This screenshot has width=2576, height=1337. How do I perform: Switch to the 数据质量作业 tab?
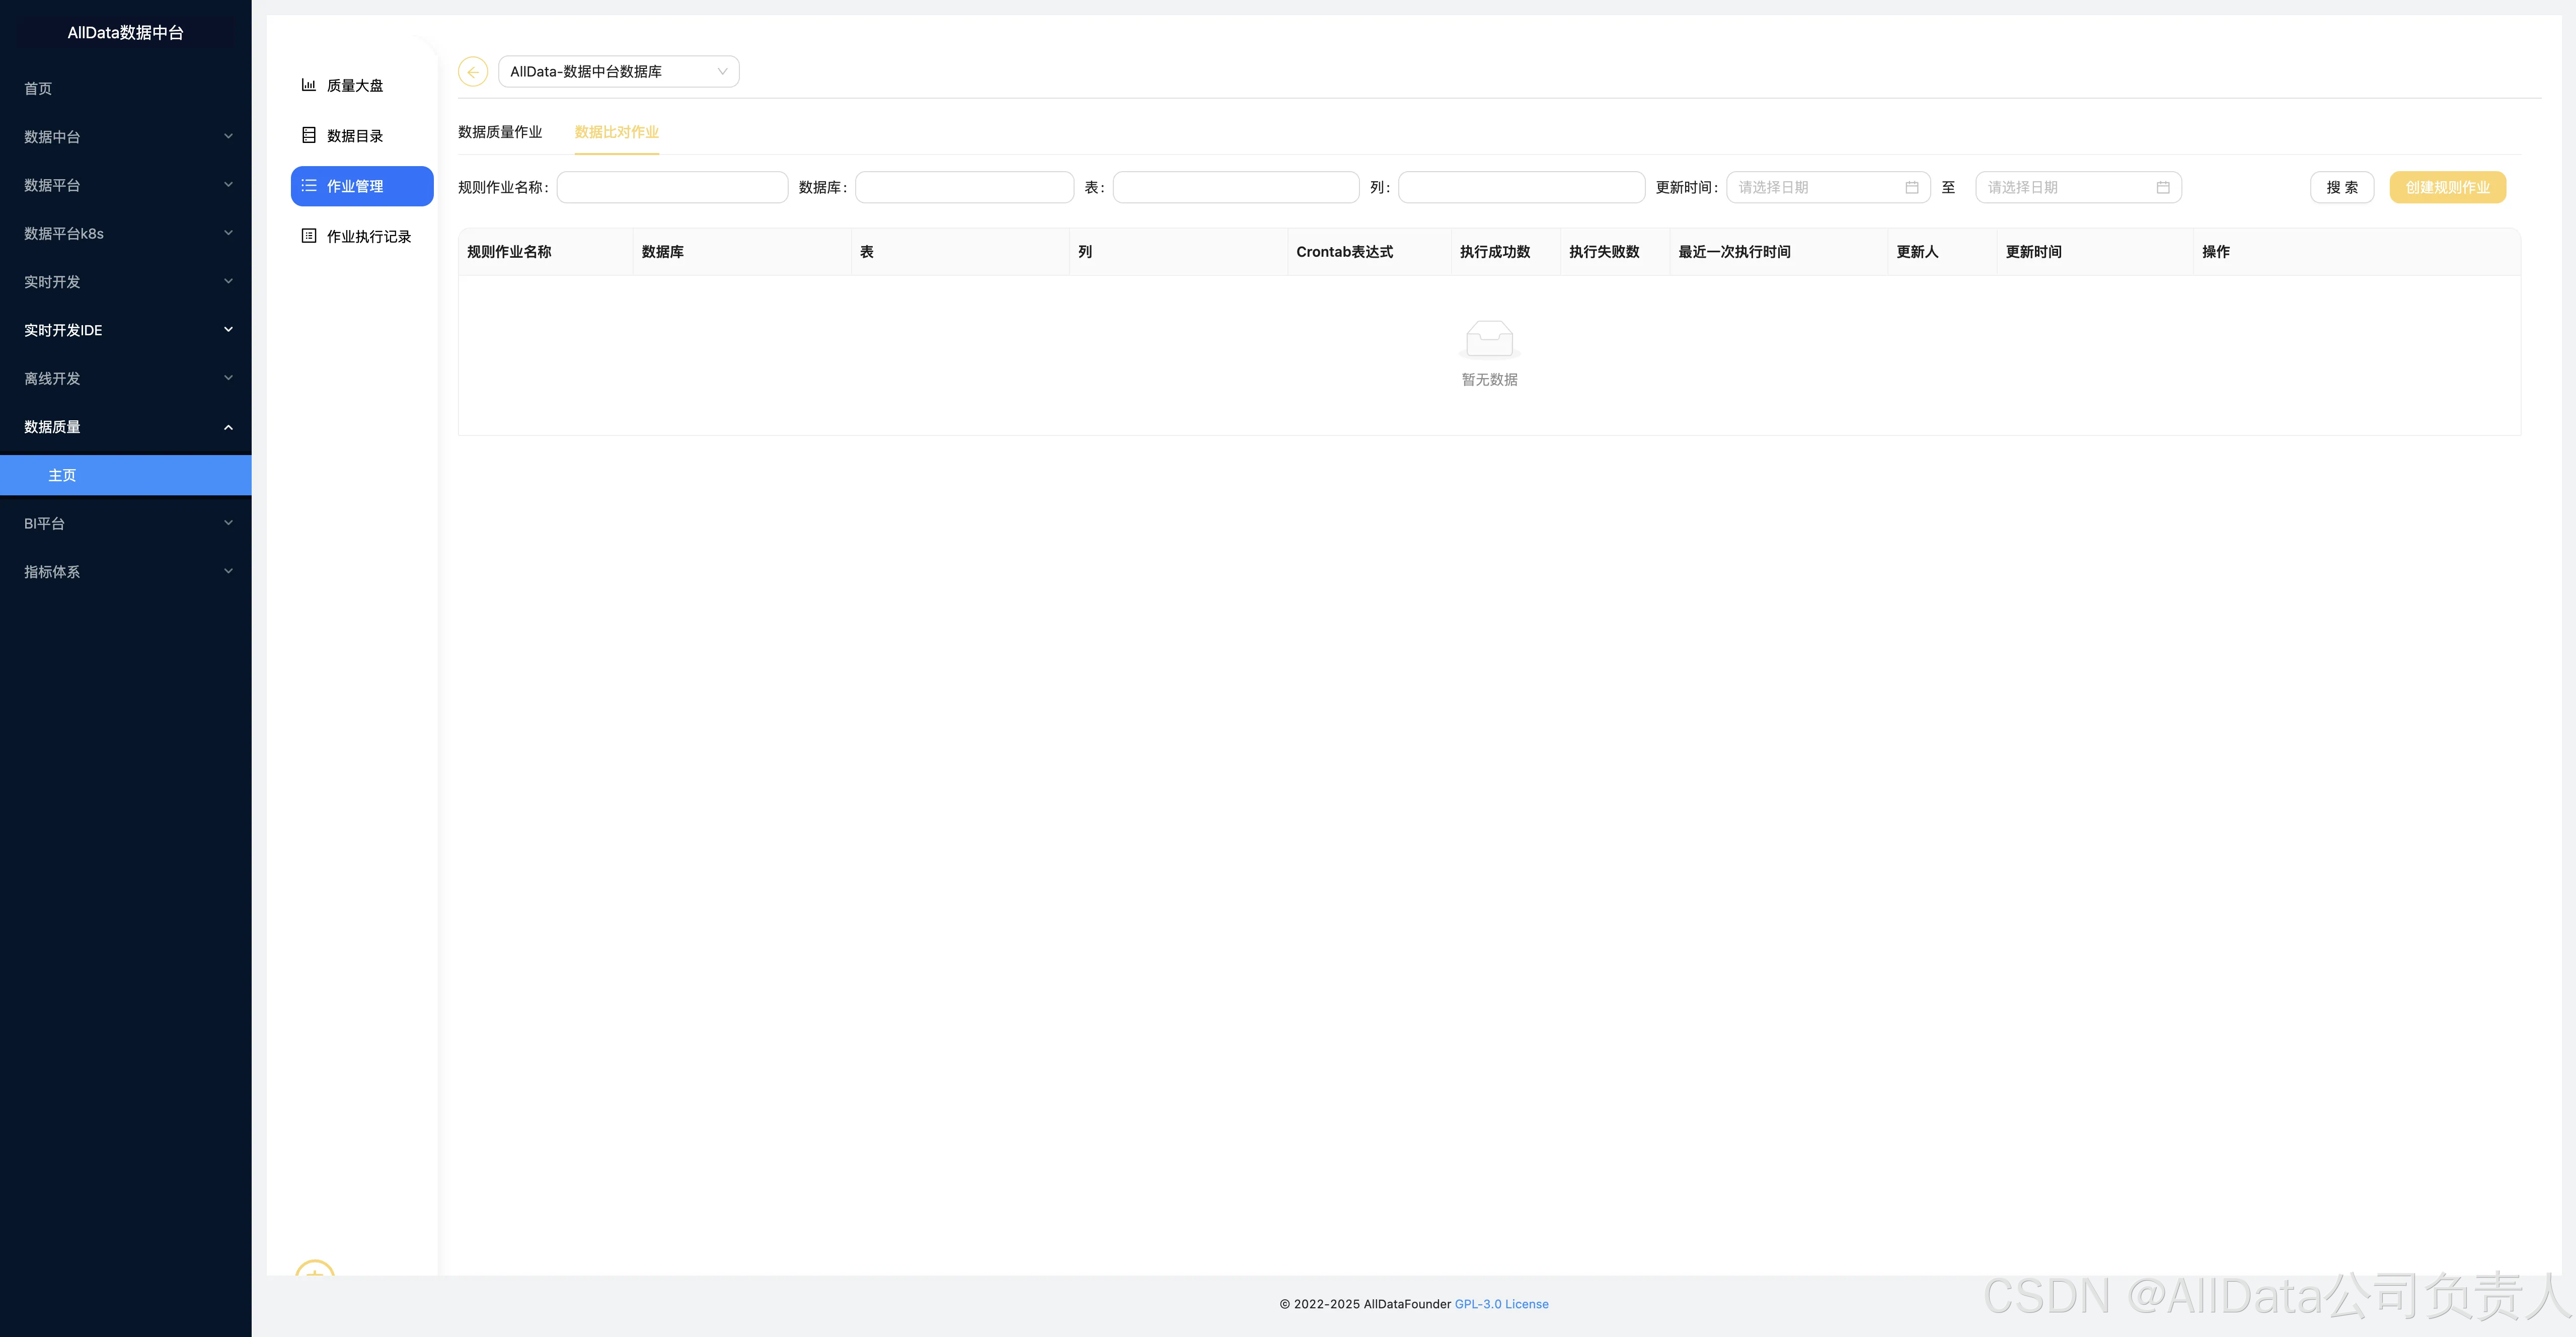pos(500,132)
